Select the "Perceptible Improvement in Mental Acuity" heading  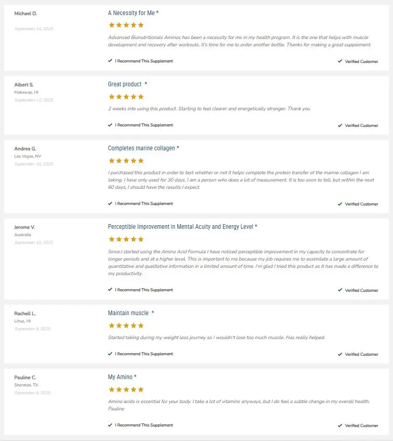180,227
